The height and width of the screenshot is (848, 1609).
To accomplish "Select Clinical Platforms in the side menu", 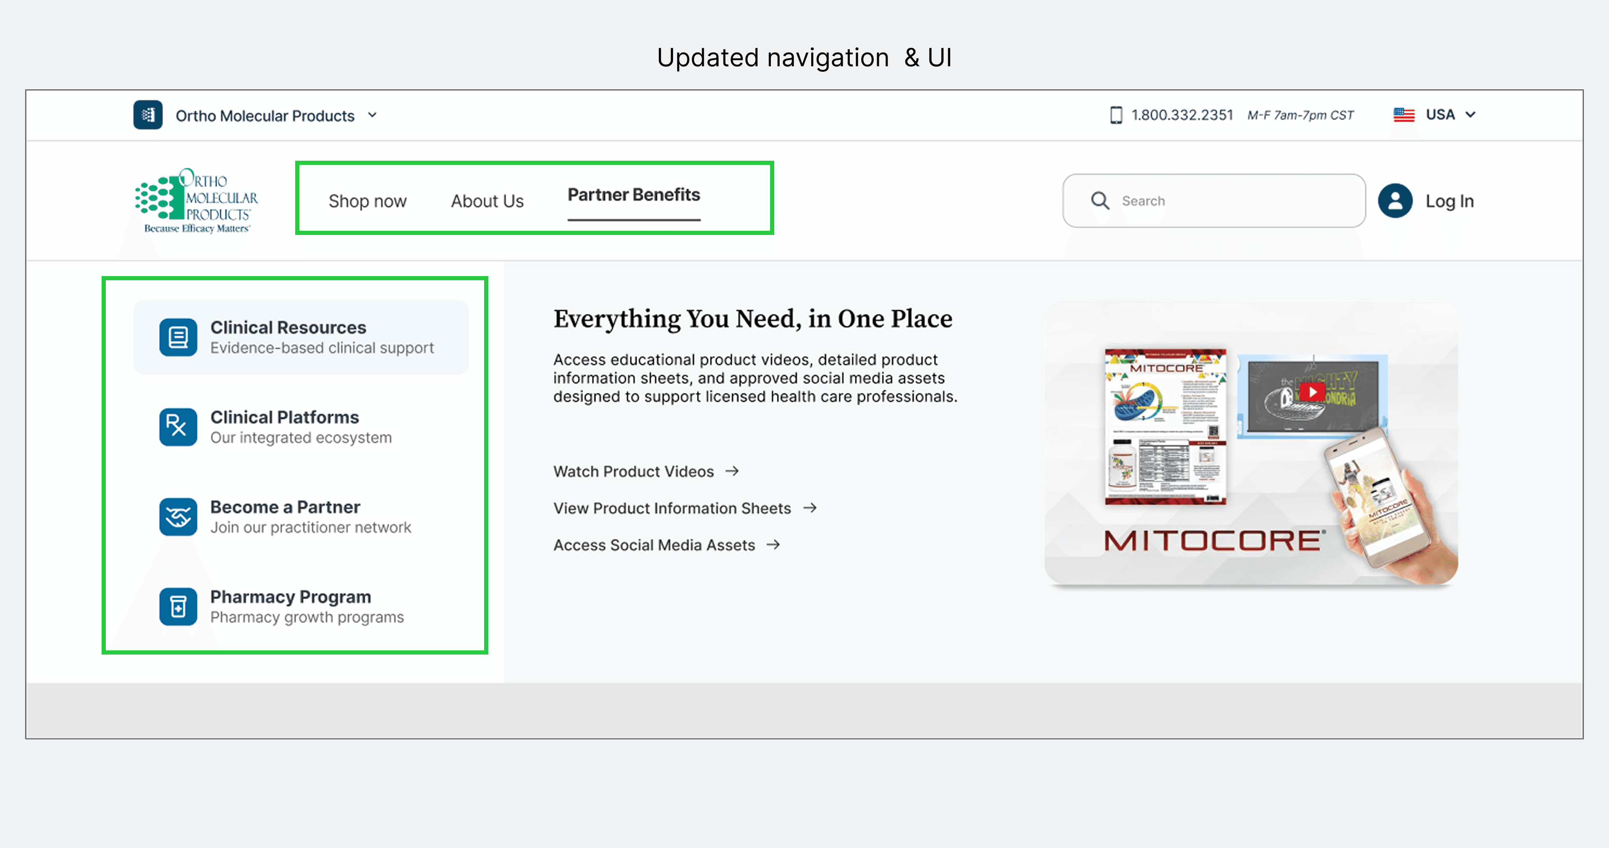I will click(x=301, y=428).
